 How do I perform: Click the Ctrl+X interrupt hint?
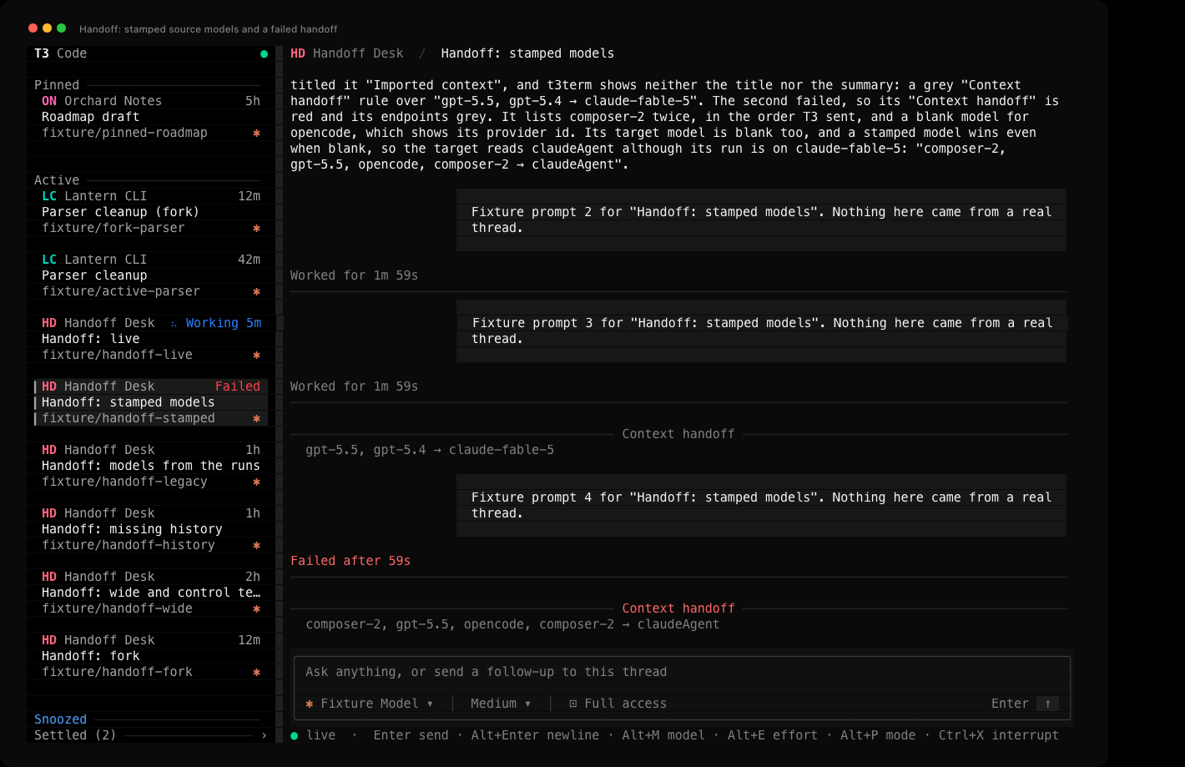point(998,735)
